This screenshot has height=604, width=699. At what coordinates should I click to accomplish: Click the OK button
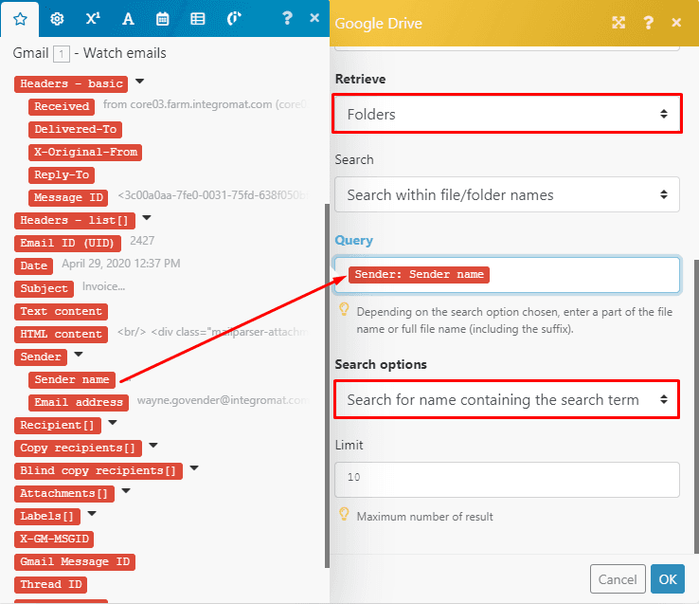(x=667, y=578)
